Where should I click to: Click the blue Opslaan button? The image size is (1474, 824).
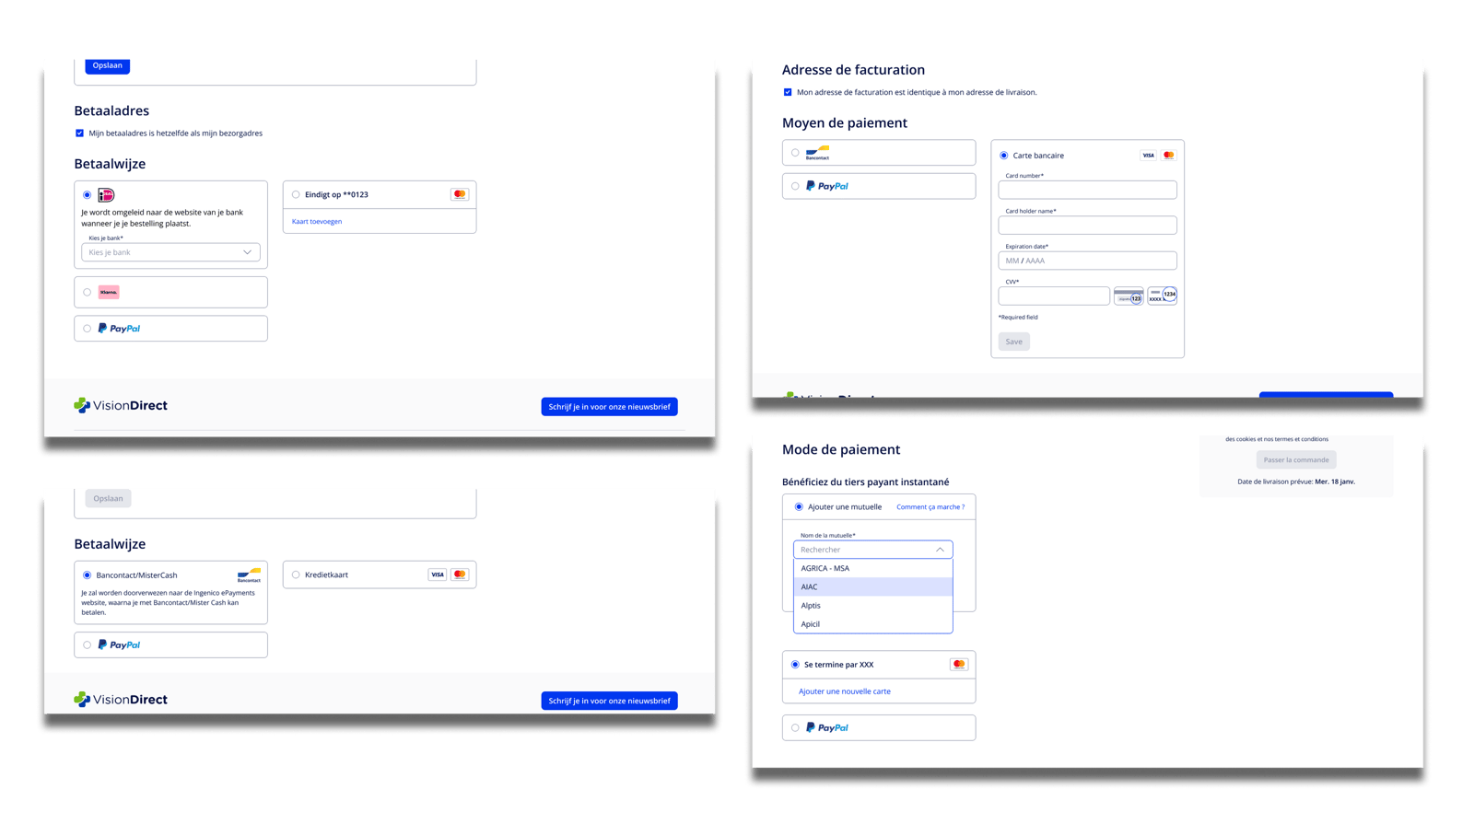(x=108, y=65)
